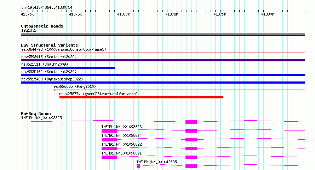Click the right arrowhead of the ruler
315x170 pixels.
[304, 11]
